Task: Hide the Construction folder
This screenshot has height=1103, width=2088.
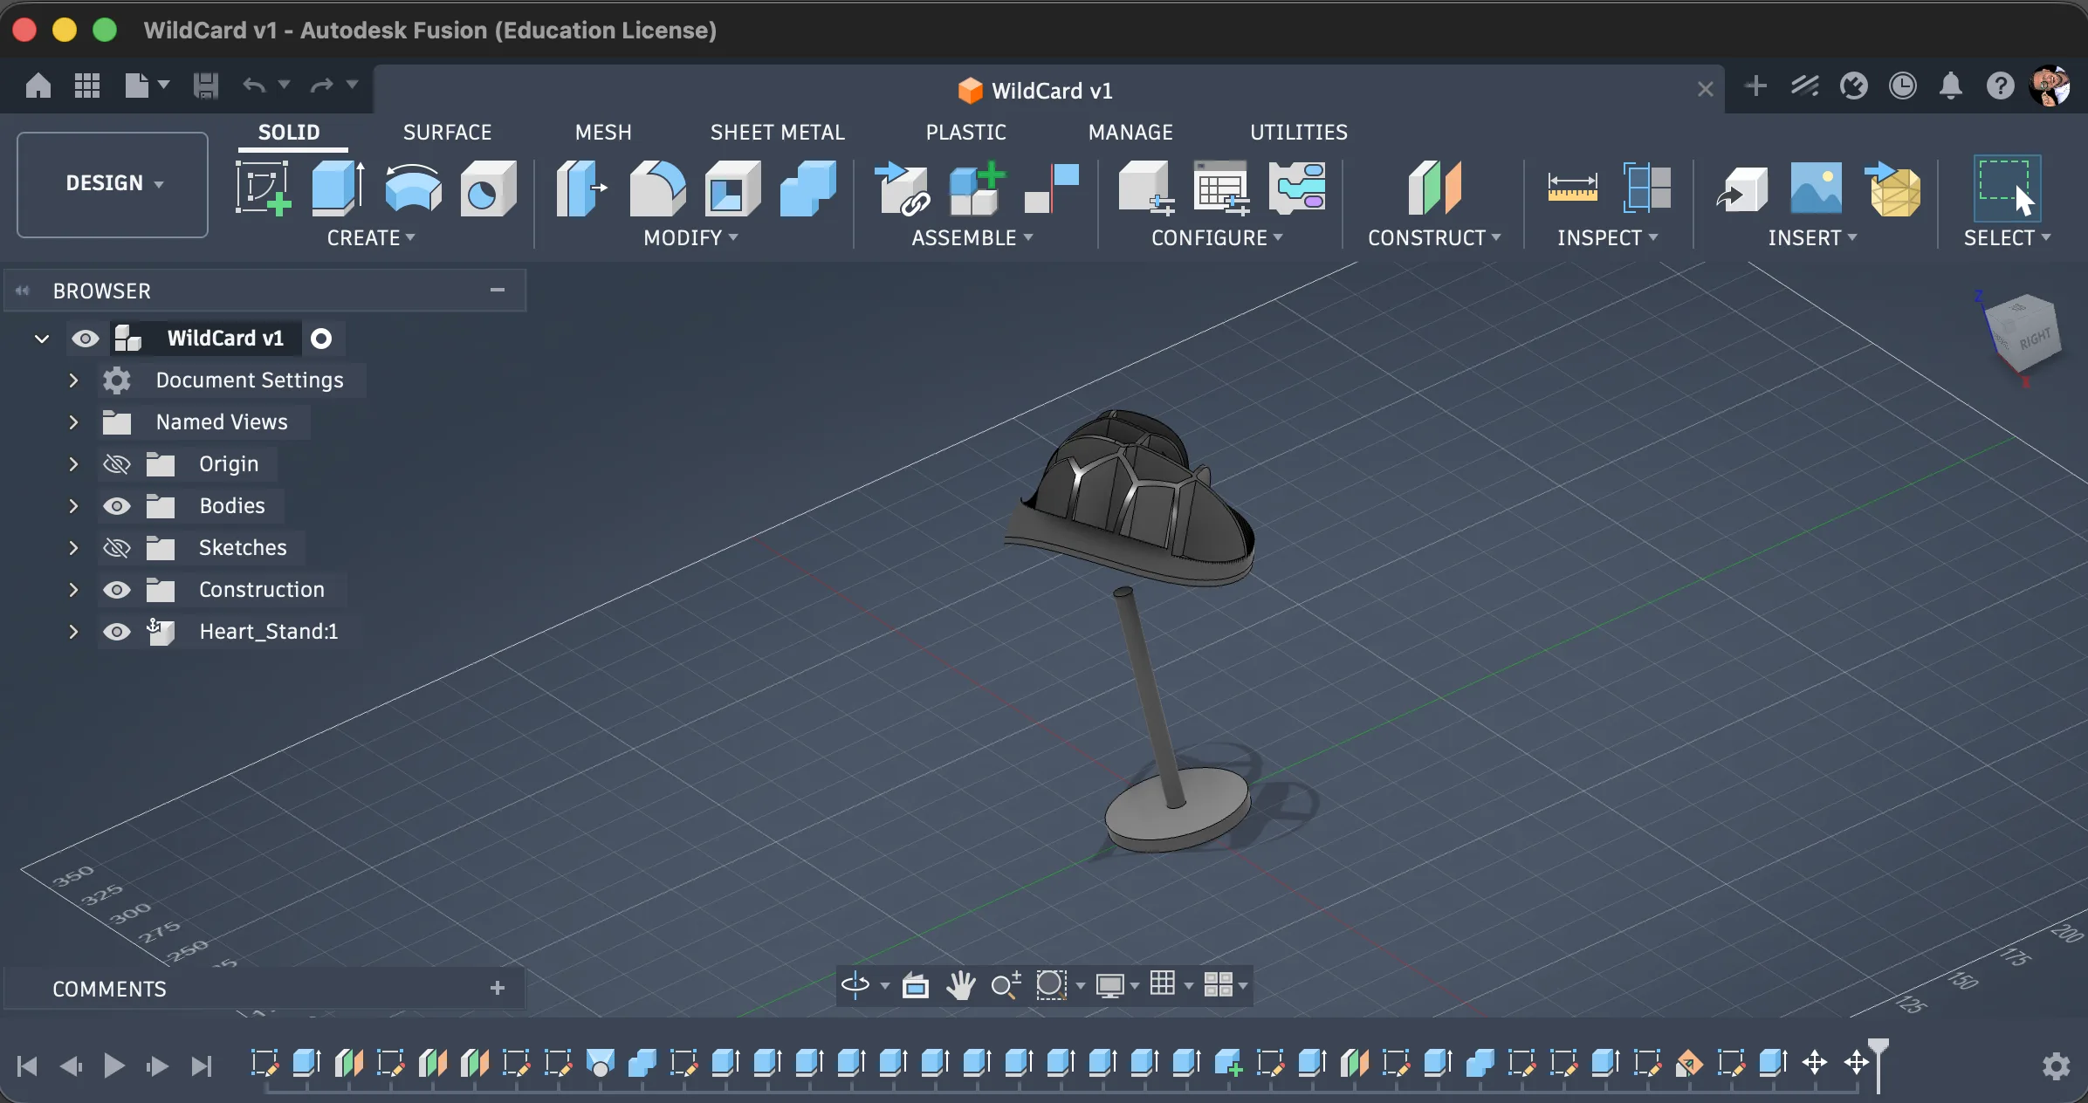Action: [116, 590]
